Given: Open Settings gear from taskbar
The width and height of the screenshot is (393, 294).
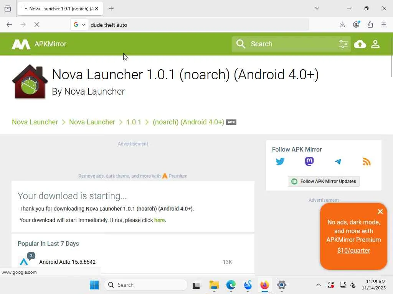Looking at the screenshot, I should [281, 285].
